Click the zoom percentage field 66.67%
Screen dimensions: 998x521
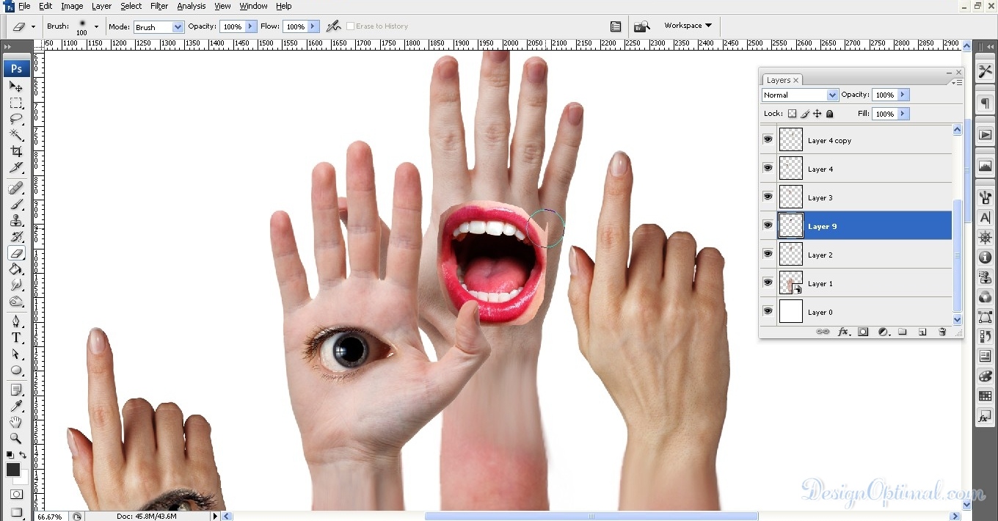coord(50,516)
